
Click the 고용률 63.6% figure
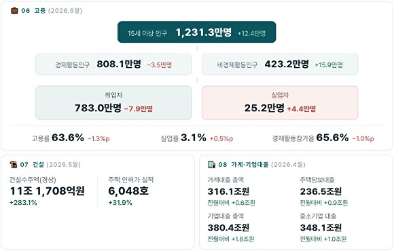click(68, 138)
